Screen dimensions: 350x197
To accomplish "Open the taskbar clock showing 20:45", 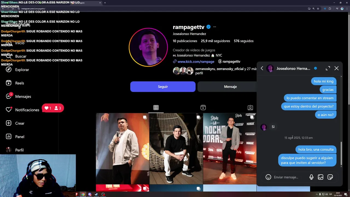I will click(x=338, y=195).
